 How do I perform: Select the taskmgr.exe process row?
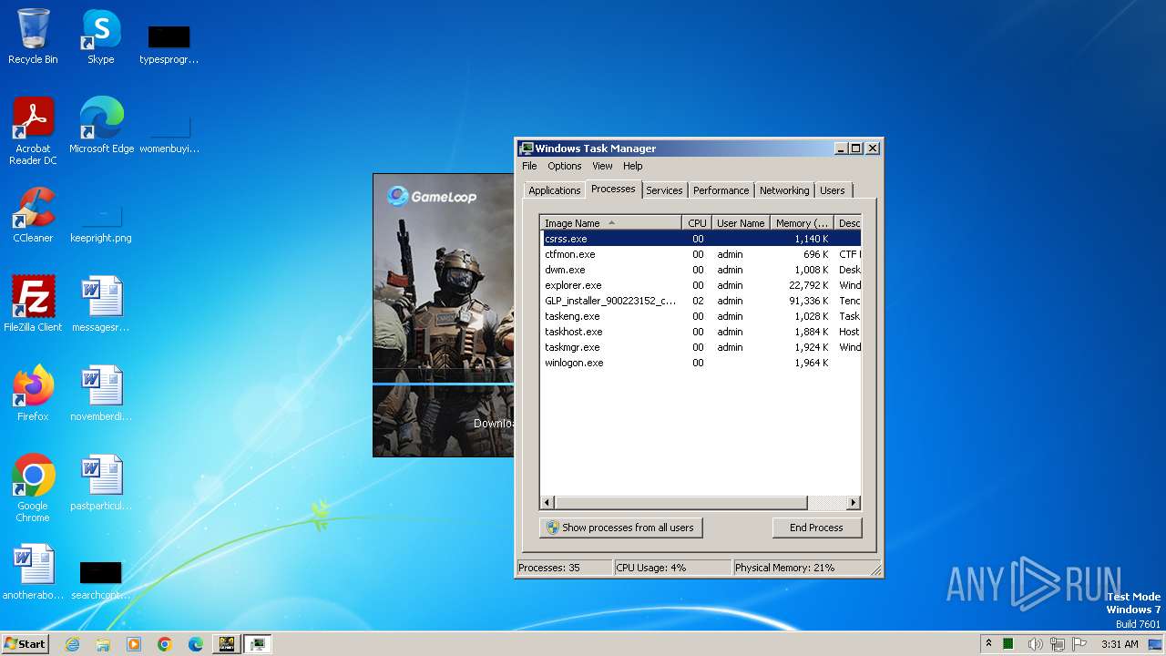[701, 347]
